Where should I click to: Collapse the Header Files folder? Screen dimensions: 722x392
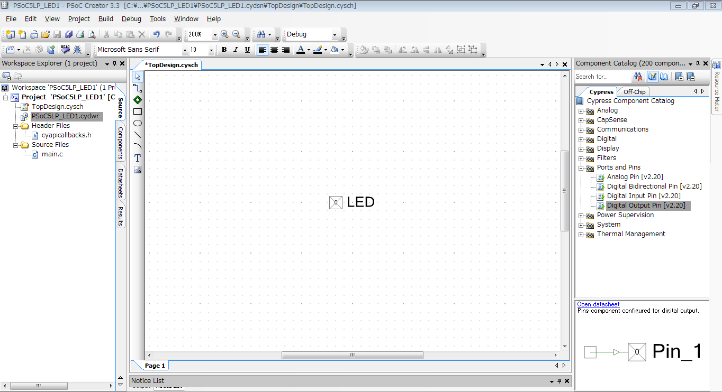click(x=16, y=126)
